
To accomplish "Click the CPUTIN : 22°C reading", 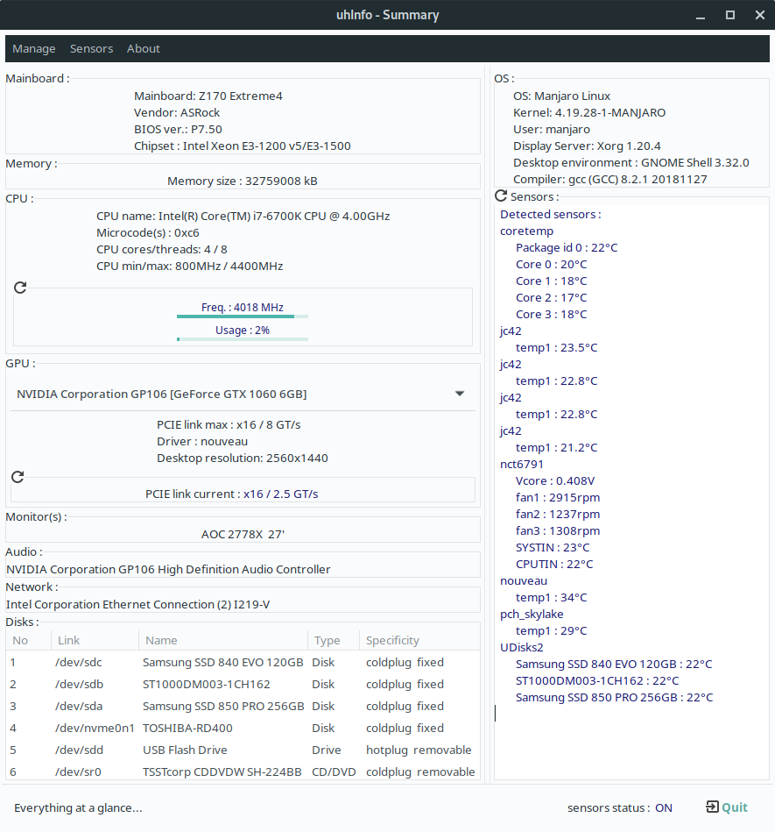I will pos(554,564).
